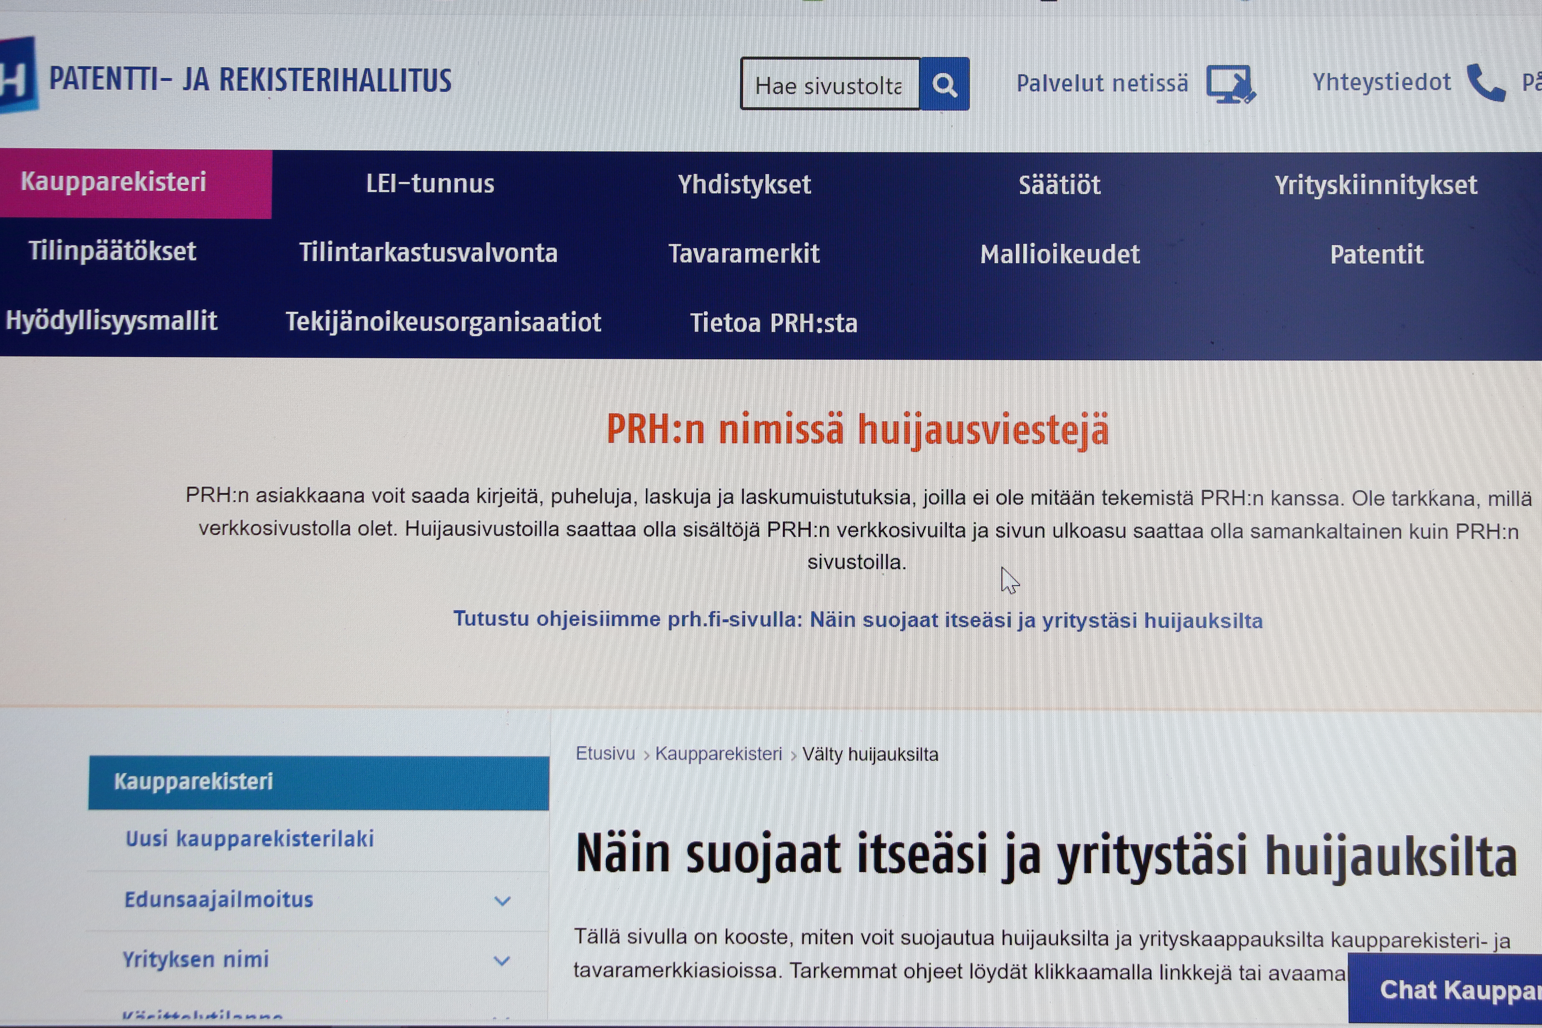Screen dimensions: 1542x1028
Task: Expand the Yrityksen nimi chevron
Action: (501, 961)
